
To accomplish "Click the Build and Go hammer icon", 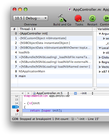I will coord(62,18).
